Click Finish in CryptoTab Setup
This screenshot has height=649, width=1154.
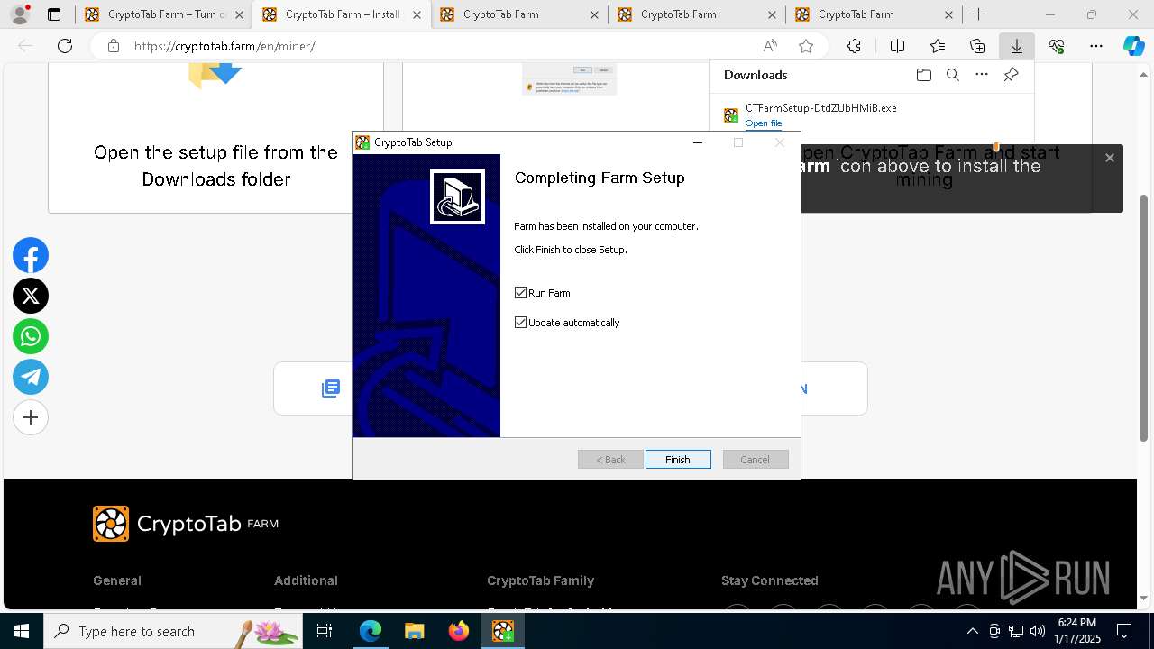click(678, 460)
